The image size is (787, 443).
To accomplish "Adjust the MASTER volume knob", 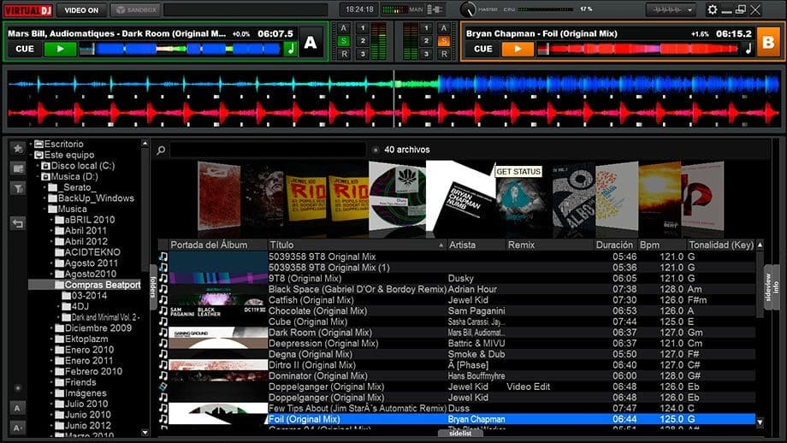I will coord(468,9).
